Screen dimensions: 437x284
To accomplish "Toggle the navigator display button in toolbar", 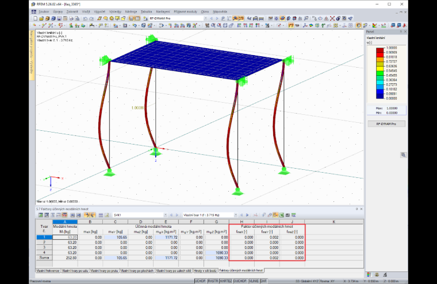I will pyautogui.click(x=131, y=18).
